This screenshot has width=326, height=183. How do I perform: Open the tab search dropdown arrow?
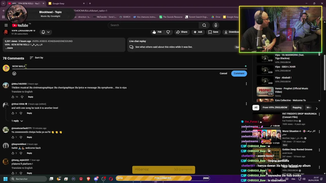point(3,3)
